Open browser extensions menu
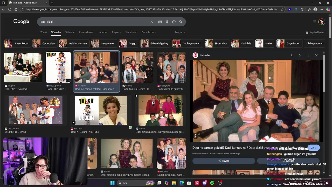 pyautogui.click(x=302, y=9)
